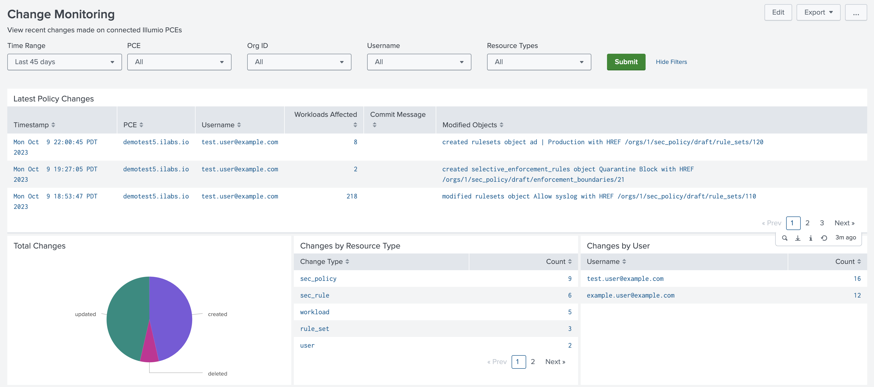The height and width of the screenshot is (387, 874).
Task: Click the rule_set change type row
Action: [436, 329]
